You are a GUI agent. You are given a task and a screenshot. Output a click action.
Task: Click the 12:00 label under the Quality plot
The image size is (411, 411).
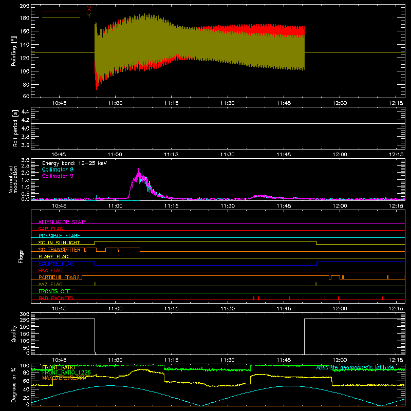[340, 360]
